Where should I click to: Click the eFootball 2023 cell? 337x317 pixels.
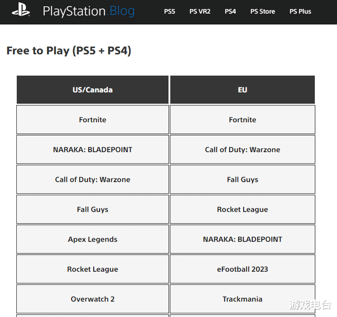(242, 269)
